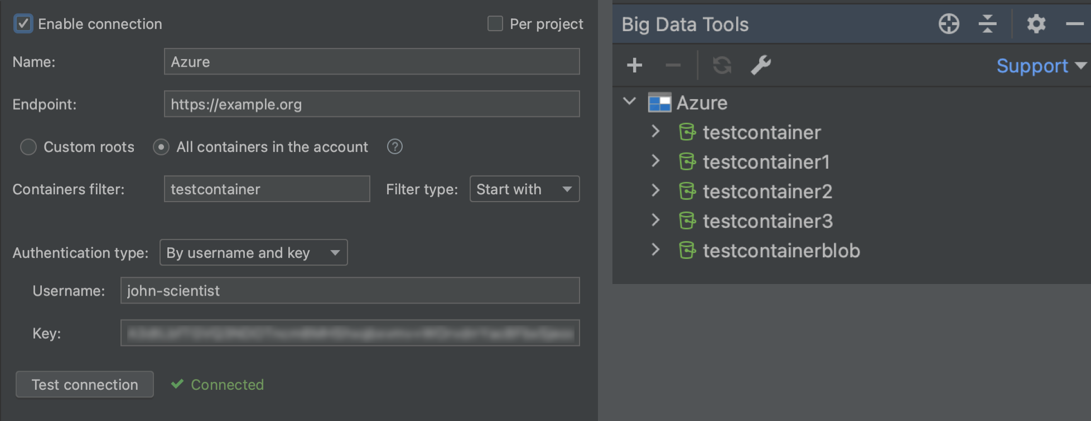Open the Support dropdown link
Viewport: 1091px width, 421px height.
coord(1041,66)
